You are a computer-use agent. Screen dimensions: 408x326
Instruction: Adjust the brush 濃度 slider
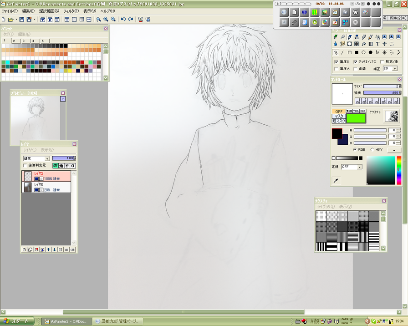click(382, 92)
